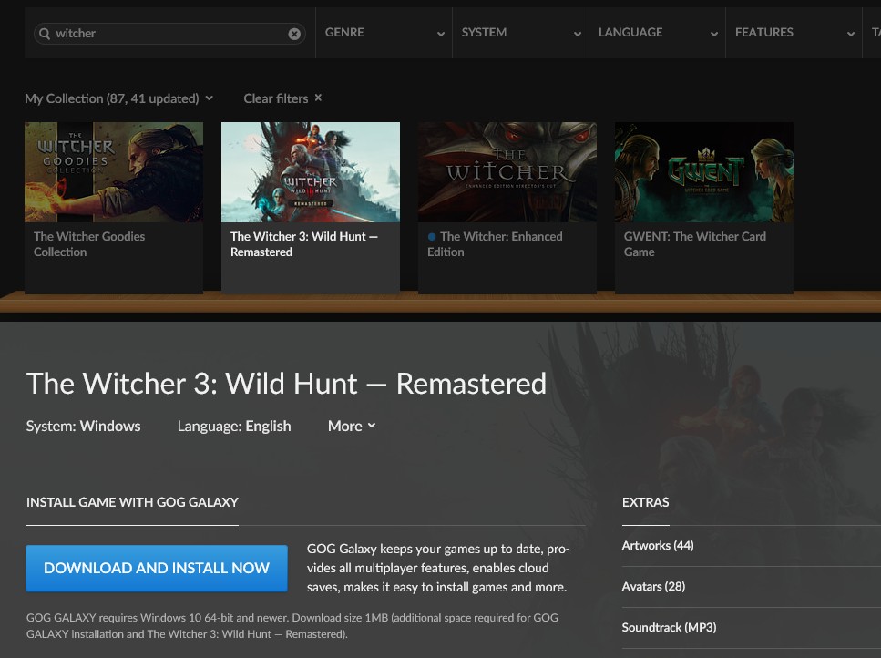The height and width of the screenshot is (658, 881).
Task: Click The Witcher Goodies Collection title
Action: 89,244
